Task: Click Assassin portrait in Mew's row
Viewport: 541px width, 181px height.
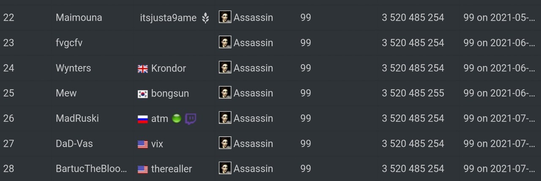Action: 225,93
